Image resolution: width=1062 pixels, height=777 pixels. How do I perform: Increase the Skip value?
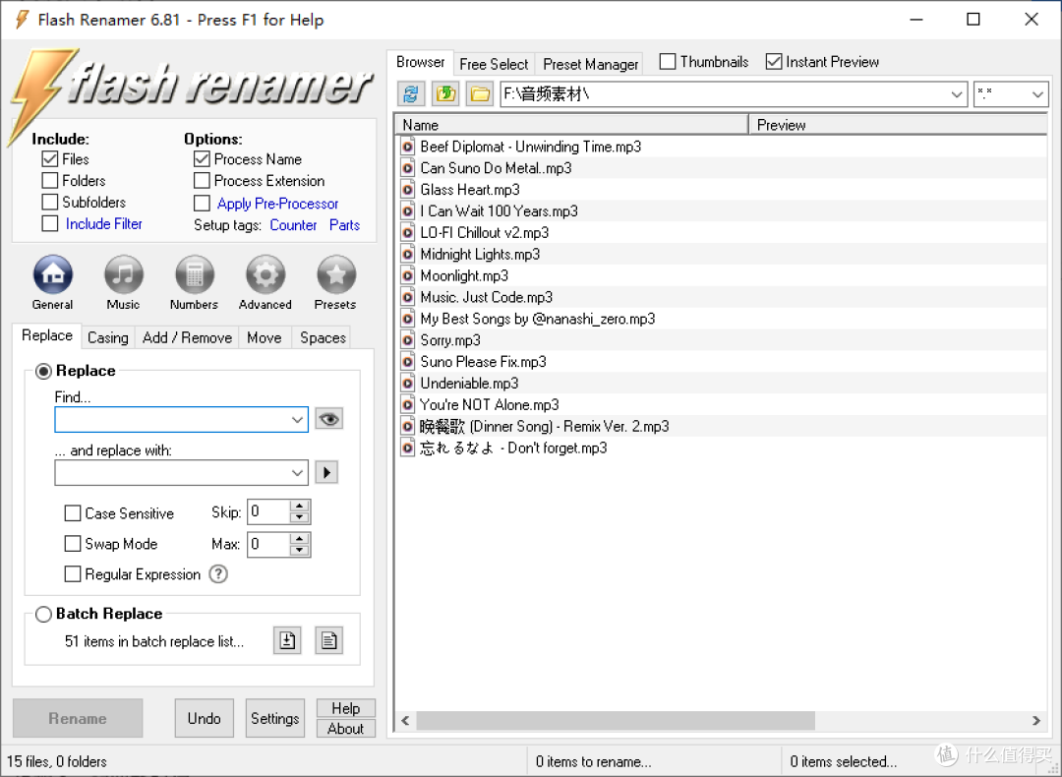(299, 506)
